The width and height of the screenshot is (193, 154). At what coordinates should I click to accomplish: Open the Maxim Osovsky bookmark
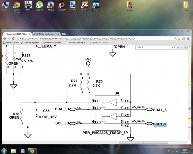pyautogui.click(x=11, y=43)
